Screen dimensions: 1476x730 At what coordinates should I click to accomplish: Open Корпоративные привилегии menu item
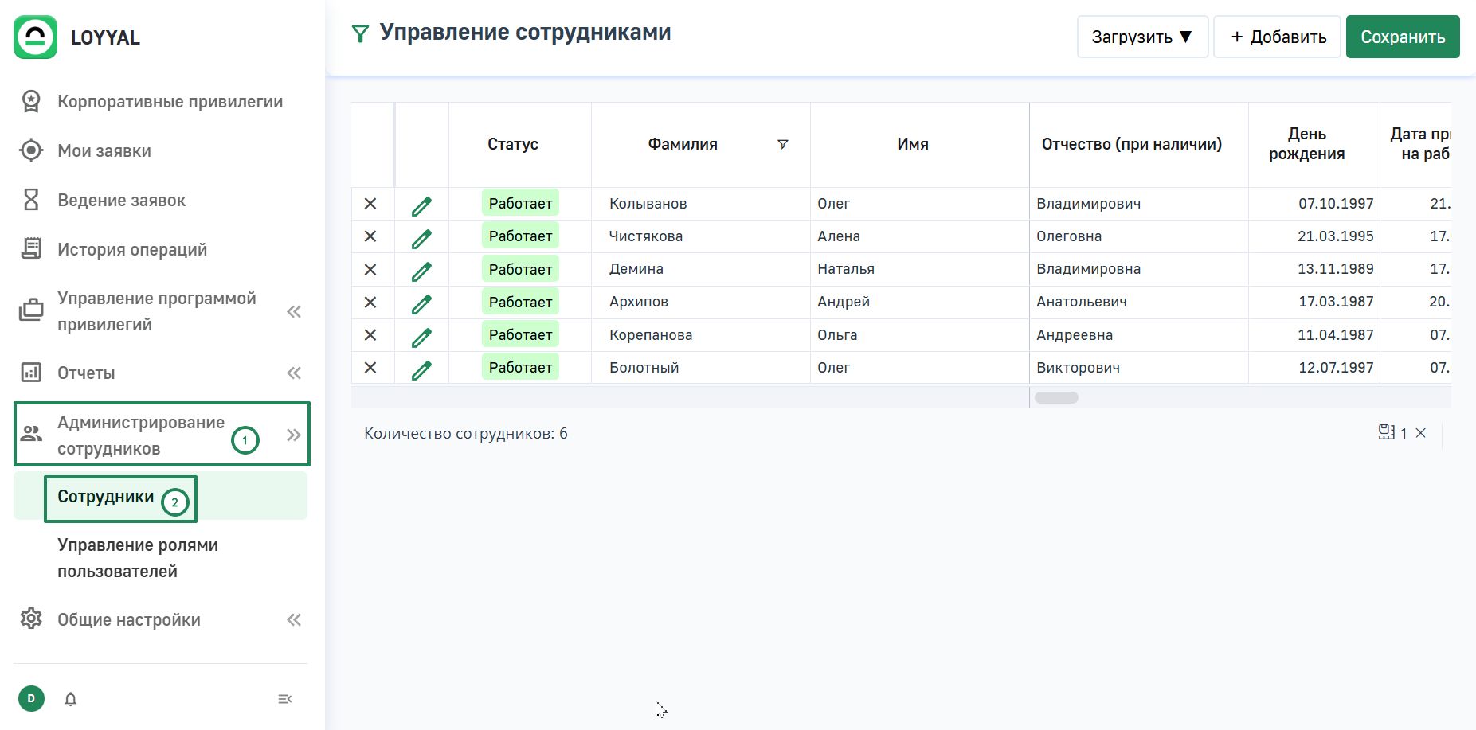pos(170,102)
